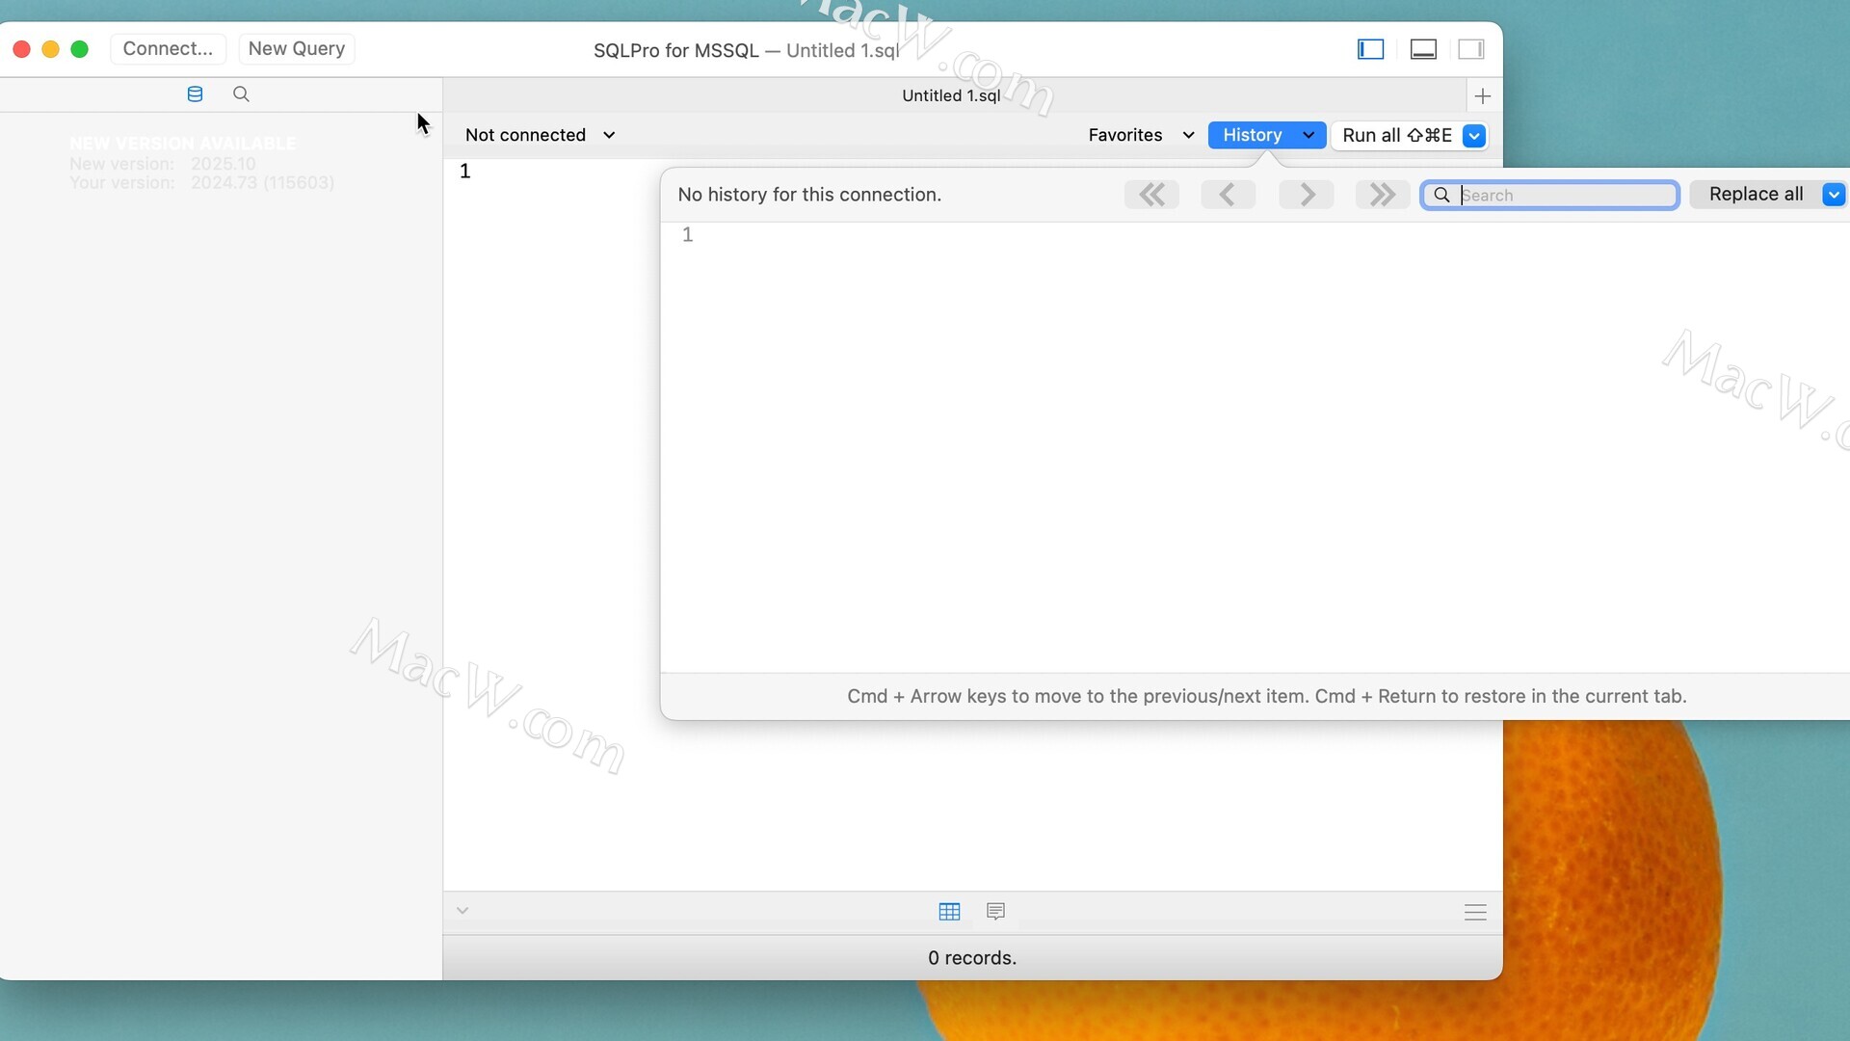Screen dimensions: 1850x1041
Task: Click line 1 in main query editor
Action: point(465,172)
